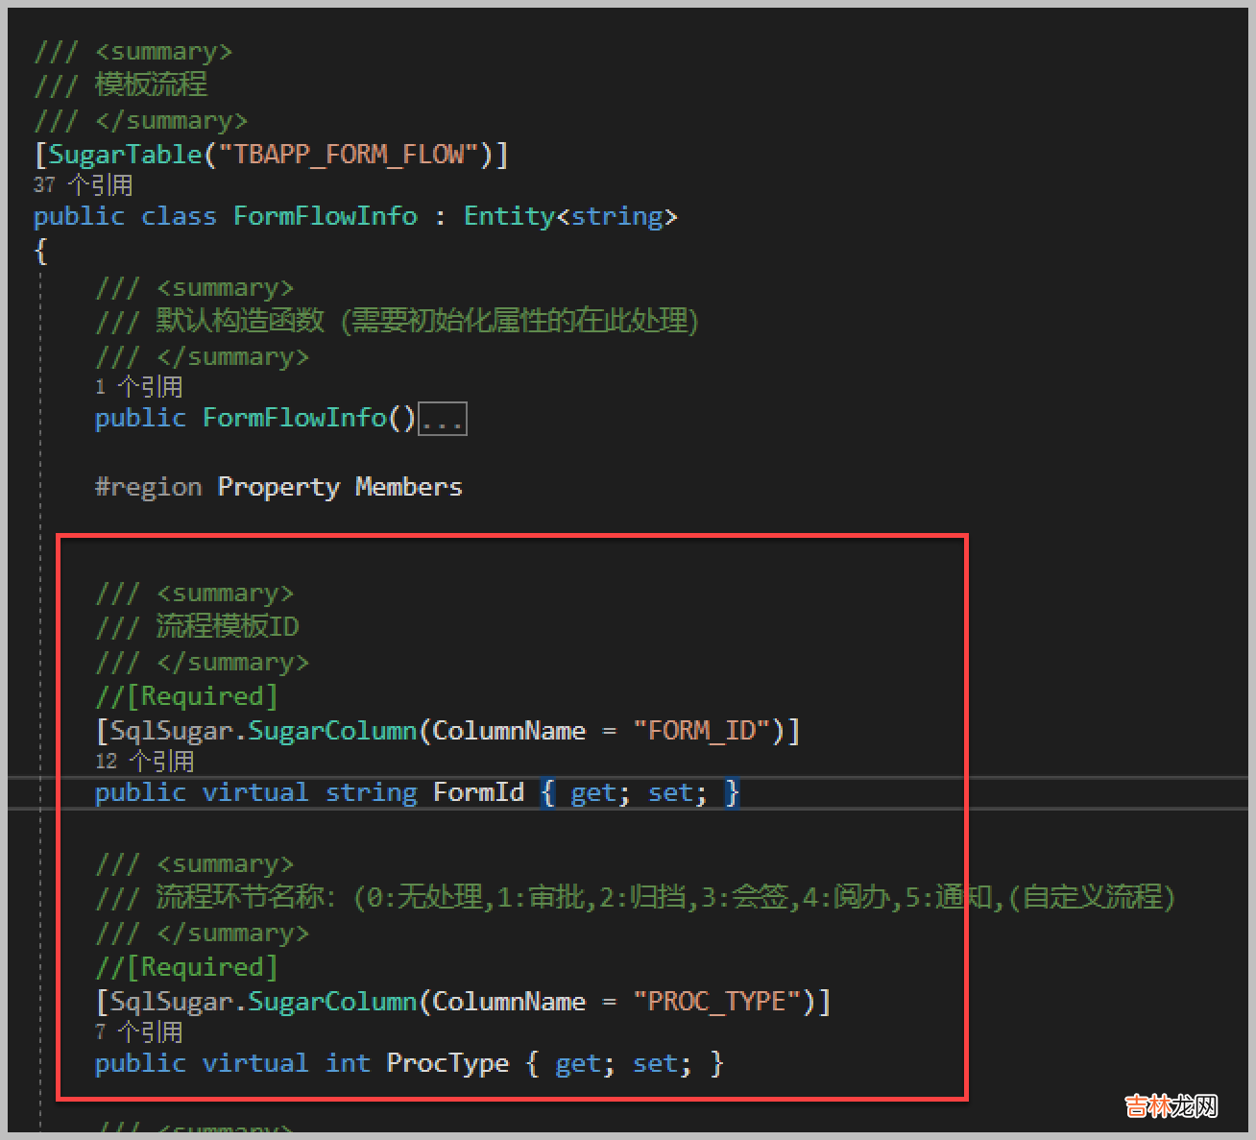This screenshot has height=1140, width=1256.
Task: Click the ProcType property name
Action: click(x=447, y=1063)
